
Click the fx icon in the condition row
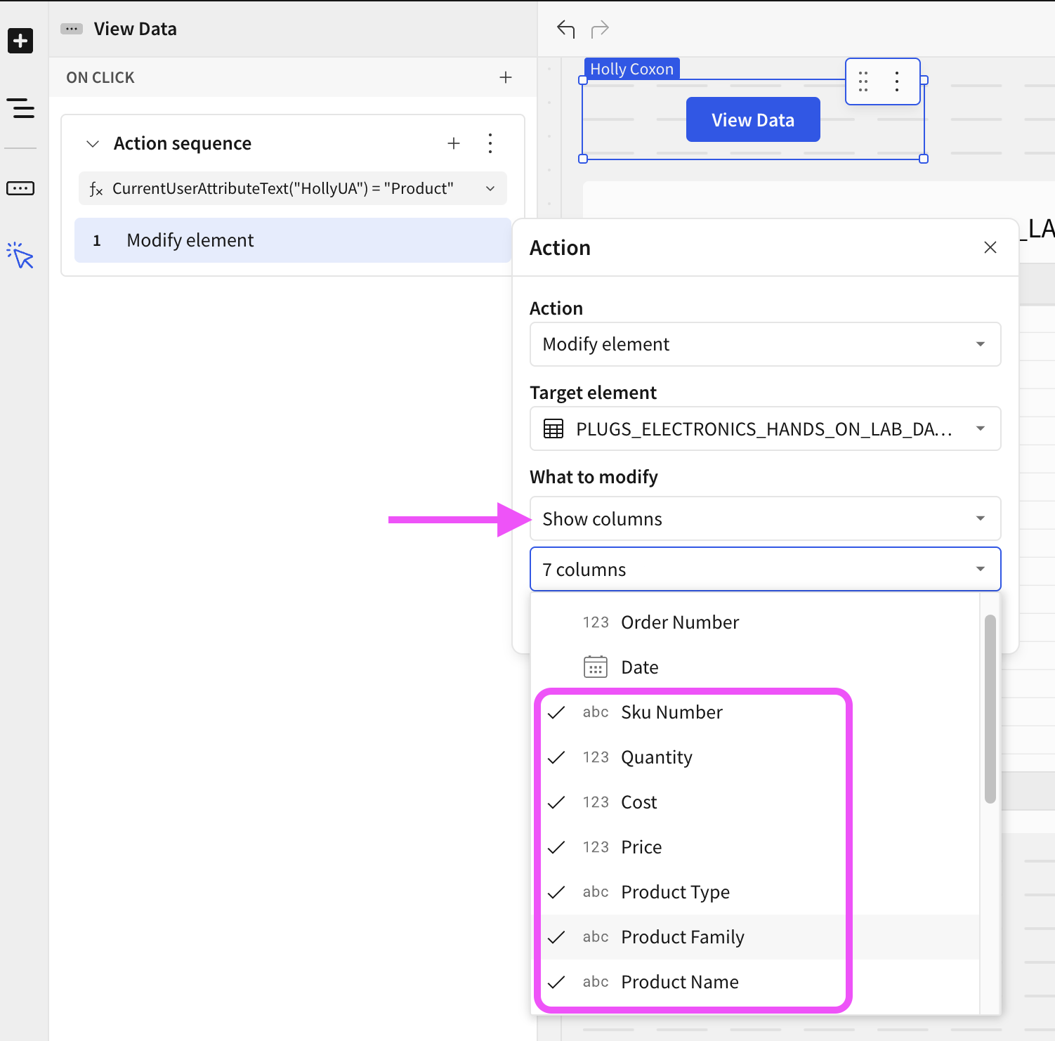tap(96, 188)
